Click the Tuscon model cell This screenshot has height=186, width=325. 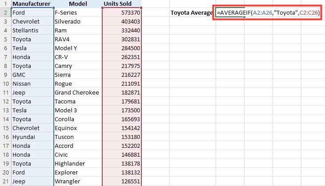coord(78,137)
